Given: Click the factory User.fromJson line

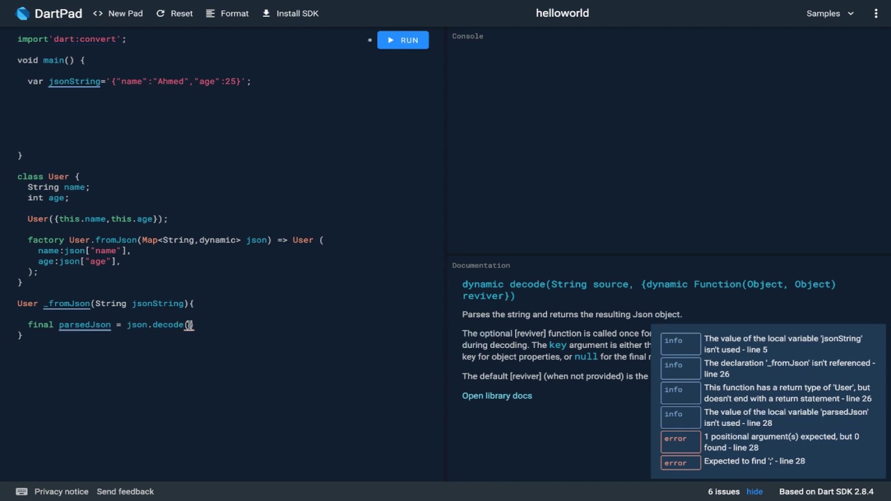Looking at the screenshot, I should point(175,240).
